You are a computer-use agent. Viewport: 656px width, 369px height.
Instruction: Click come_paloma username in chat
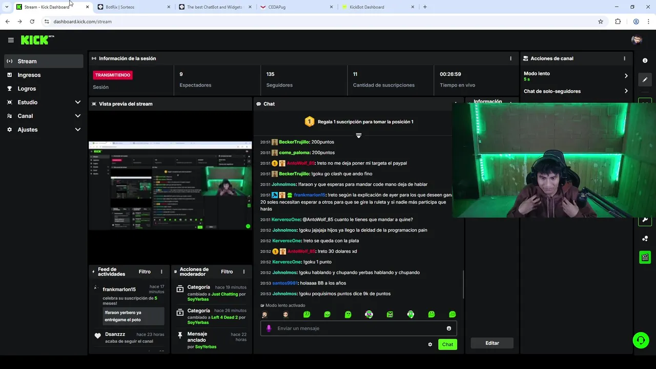pyautogui.click(x=294, y=153)
